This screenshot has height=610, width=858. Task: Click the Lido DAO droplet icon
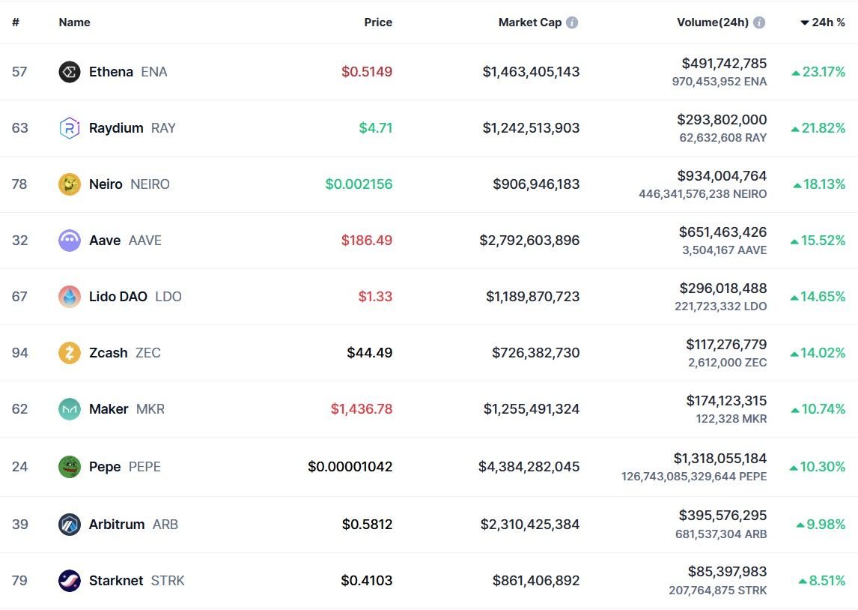70,297
